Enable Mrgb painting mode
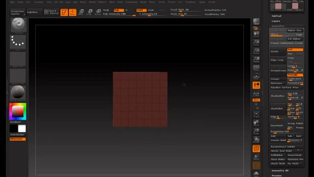The width and height of the screenshot is (314, 177). 106,10
